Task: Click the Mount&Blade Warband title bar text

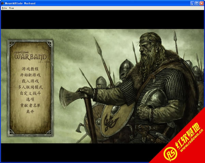Action: click(x=20, y=3)
